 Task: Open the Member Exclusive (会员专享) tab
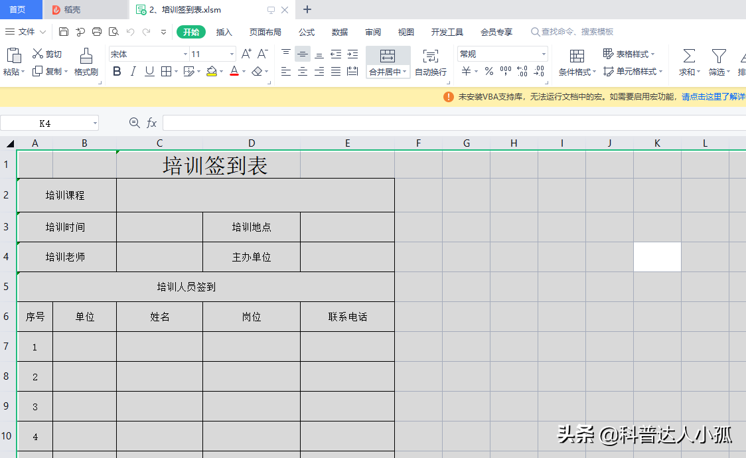pos(496,32)
